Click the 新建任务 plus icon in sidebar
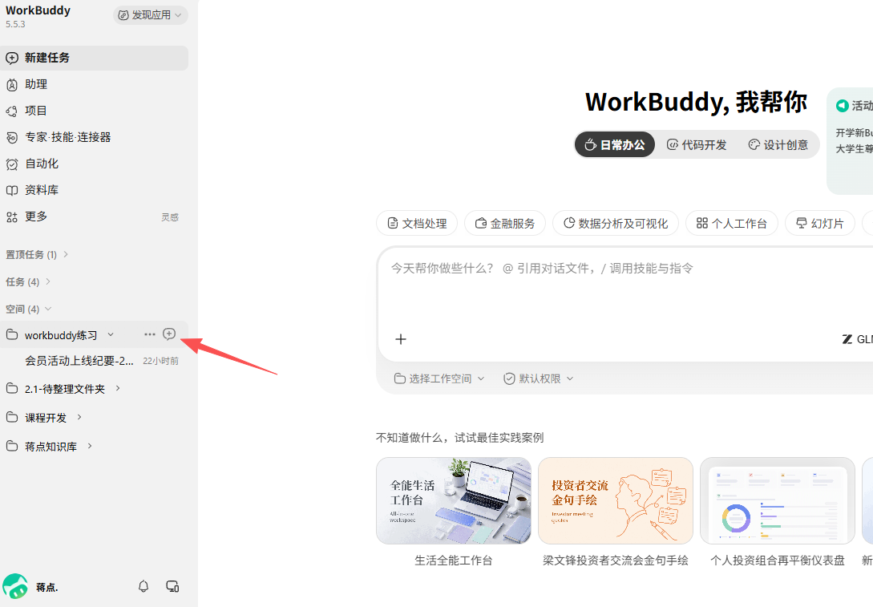Viewport: 873px width, 607px height. pyautogui.click(x=12, y=58)
